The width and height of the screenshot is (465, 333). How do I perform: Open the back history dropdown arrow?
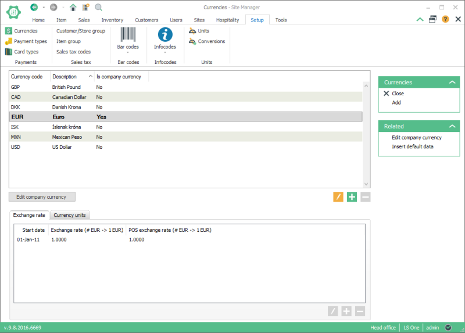(x=42, y=8)
